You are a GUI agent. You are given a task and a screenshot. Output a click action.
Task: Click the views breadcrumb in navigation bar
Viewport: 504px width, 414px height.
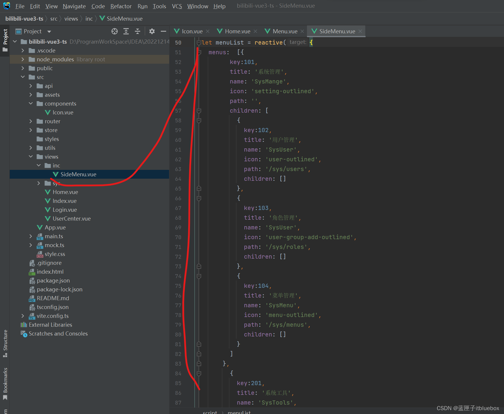[71, 19]
